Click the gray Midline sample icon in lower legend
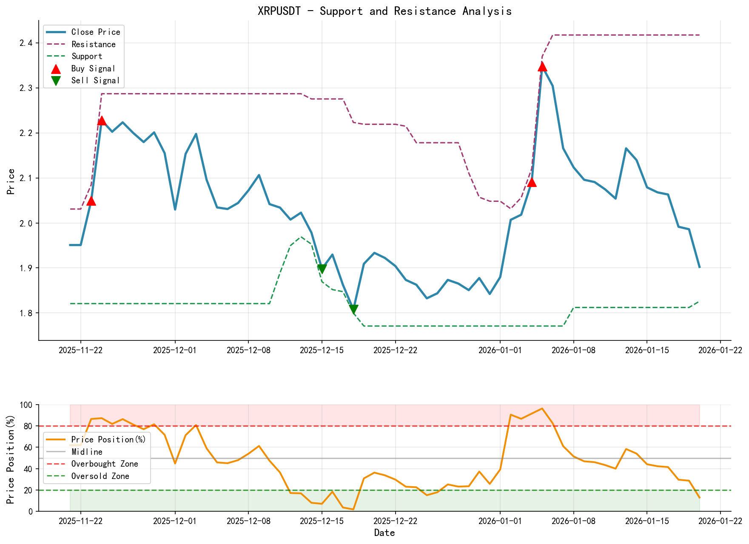Image resolution: width=749 pixels, height=544 pixels. click(57, 452)
